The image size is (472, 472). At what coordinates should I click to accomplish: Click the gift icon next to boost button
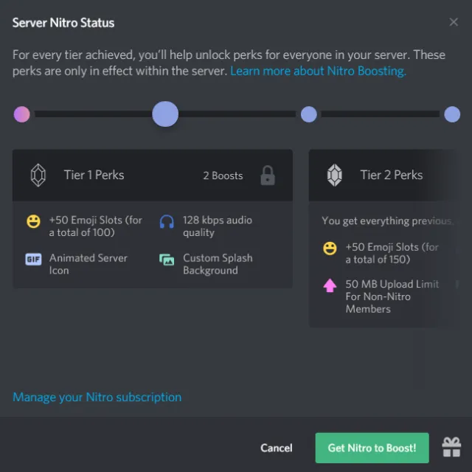(451, 447)
